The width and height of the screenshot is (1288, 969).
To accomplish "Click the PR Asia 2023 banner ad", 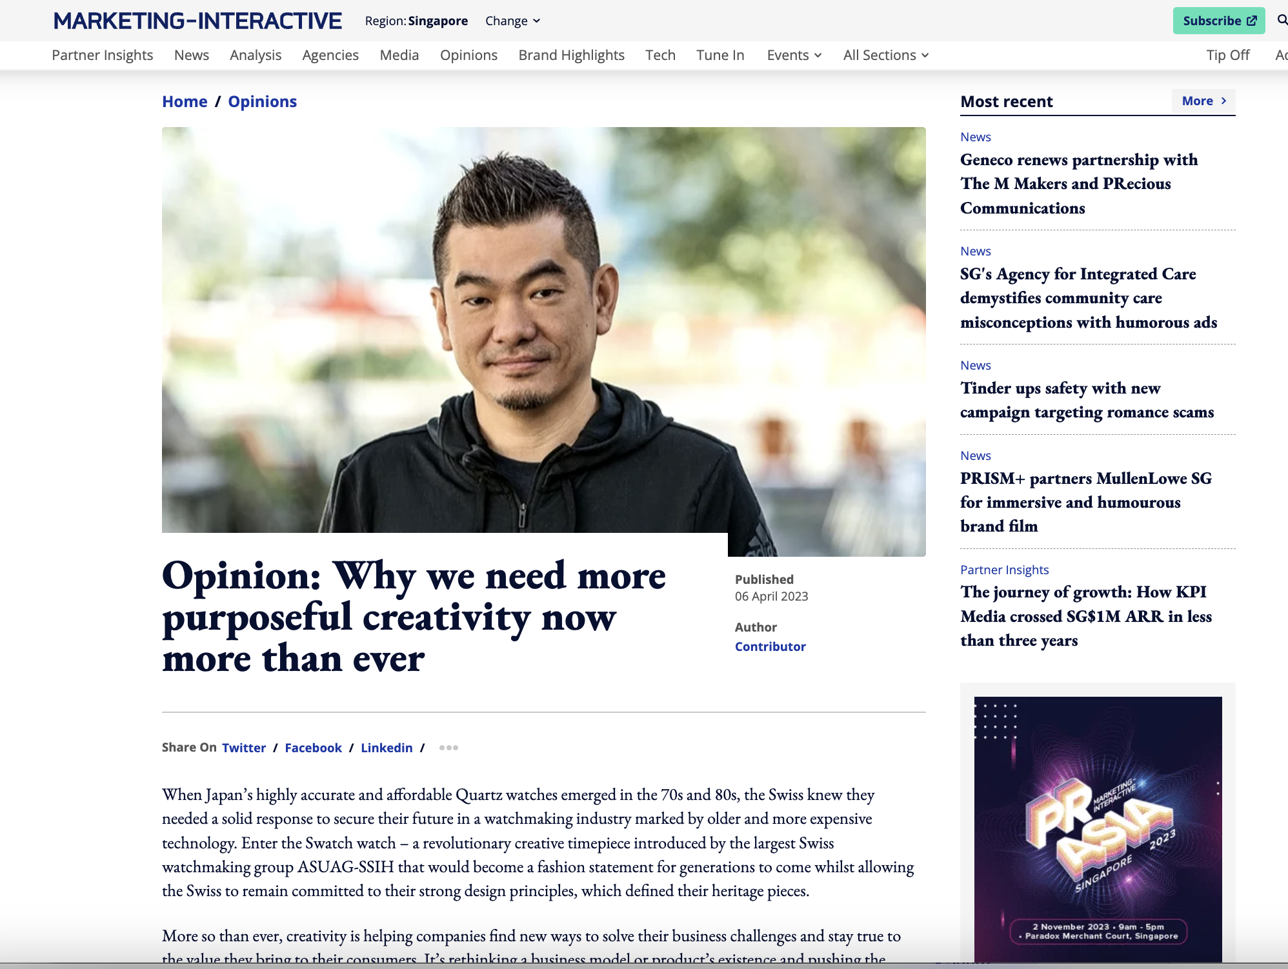I will click(x=1098, y=829).
